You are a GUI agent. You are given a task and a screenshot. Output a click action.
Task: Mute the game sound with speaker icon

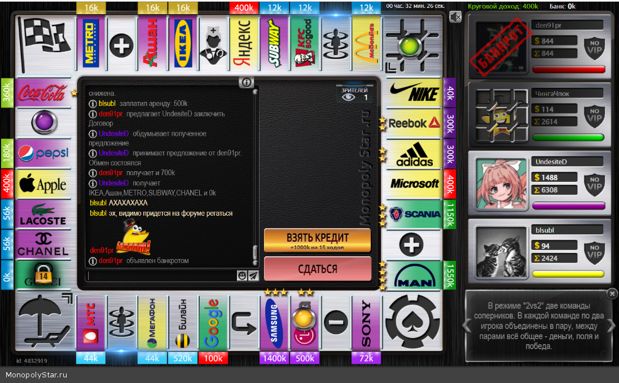coord(455,17)
